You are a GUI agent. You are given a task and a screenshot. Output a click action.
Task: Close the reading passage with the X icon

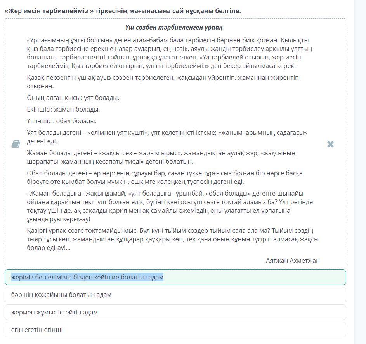pos(330,144)
